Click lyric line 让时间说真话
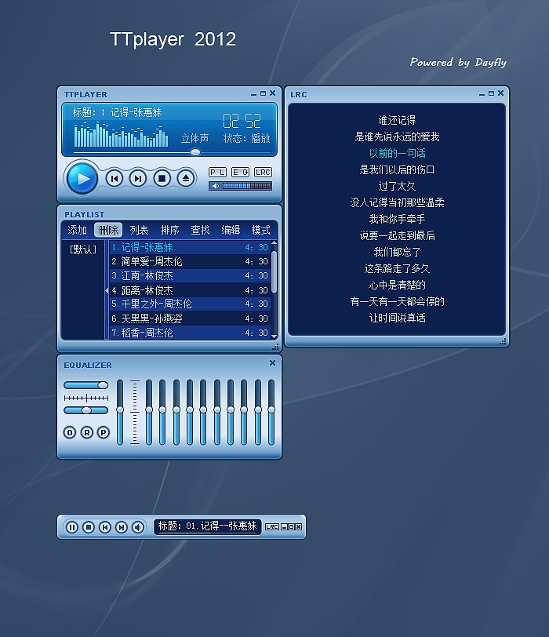549x637 pixels. pyautogui.click(x=397, y=318)
